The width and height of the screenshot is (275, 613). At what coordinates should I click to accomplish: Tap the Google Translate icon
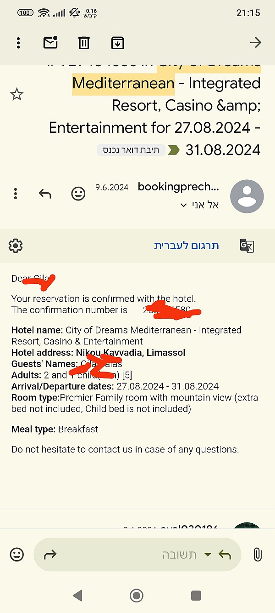[247, 246]
